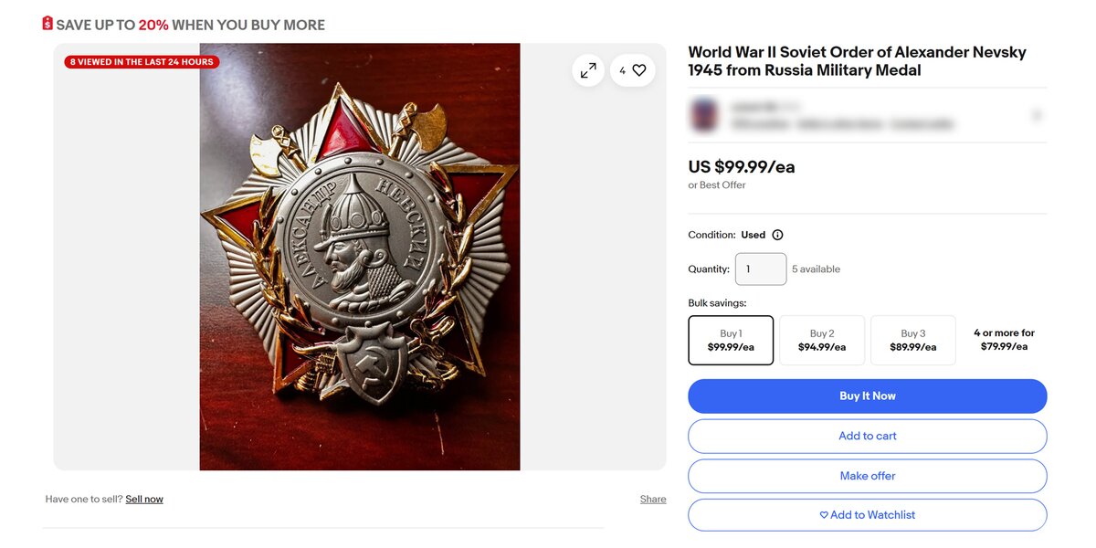This screenshot has width=1096, height=548.
Task: Click the heart icon on the image
Action: point(638,70)
